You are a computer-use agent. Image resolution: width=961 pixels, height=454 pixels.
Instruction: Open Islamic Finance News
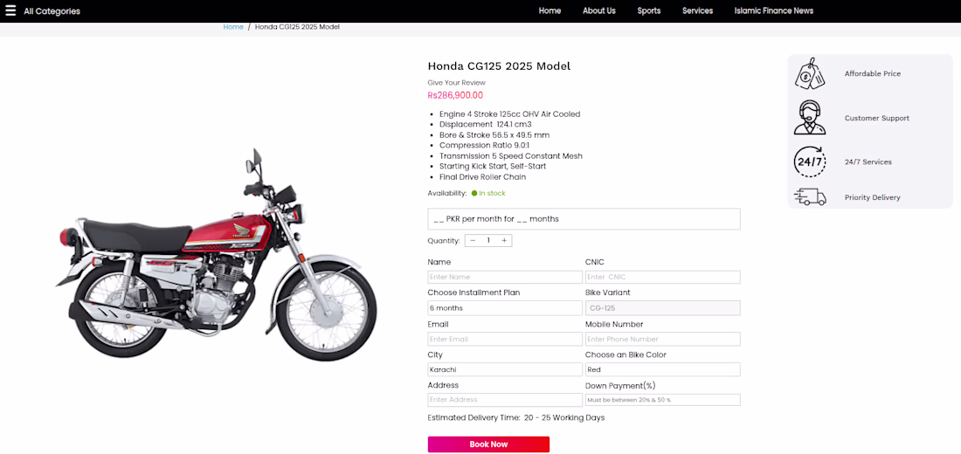pyautogui.click(x=773, y=10)
